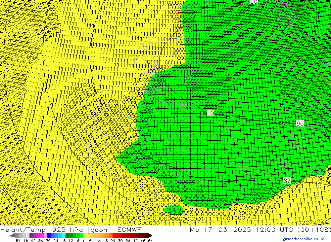Click the boxed '87' contour label

point(287,181)
